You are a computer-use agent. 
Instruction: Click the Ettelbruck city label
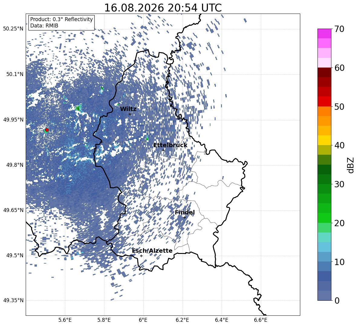click(x=170, y=145)
